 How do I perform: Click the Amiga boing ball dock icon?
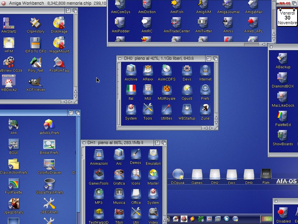[x=184, y=219]
